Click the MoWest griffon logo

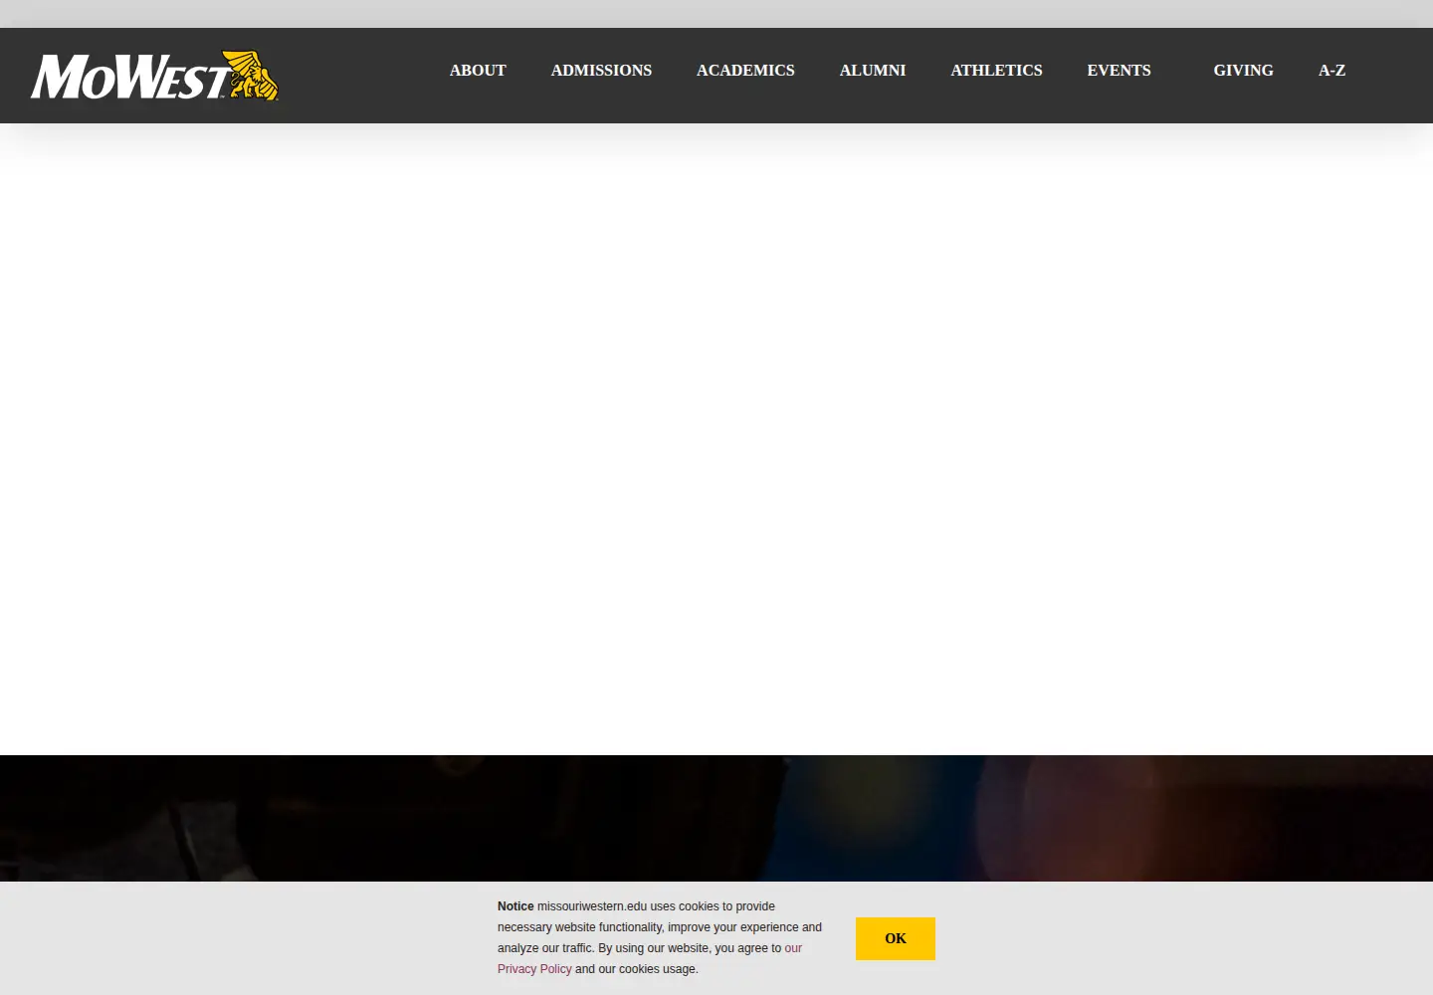154,76
